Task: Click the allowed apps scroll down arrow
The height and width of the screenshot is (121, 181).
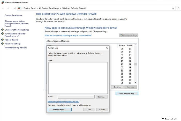Action: (135, 82)
